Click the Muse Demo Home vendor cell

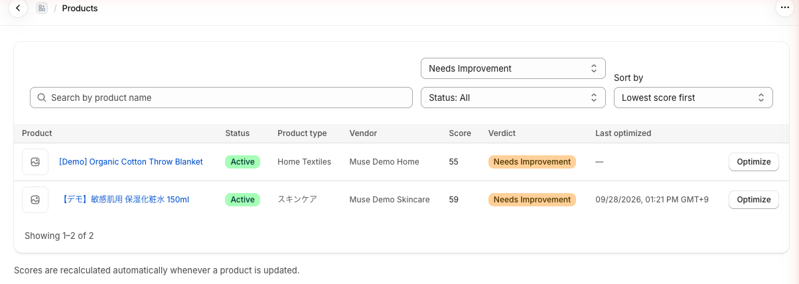tap(384, 162)
